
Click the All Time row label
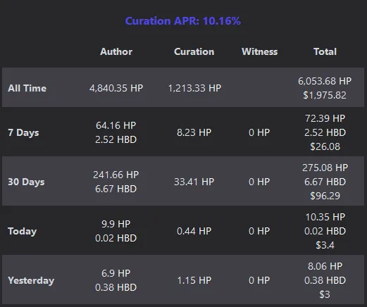[27, 88]
